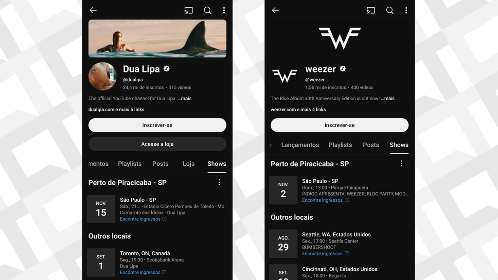Open three-dot menu atop weezer screen
The image size is (498, 280).
click(406, 11)
